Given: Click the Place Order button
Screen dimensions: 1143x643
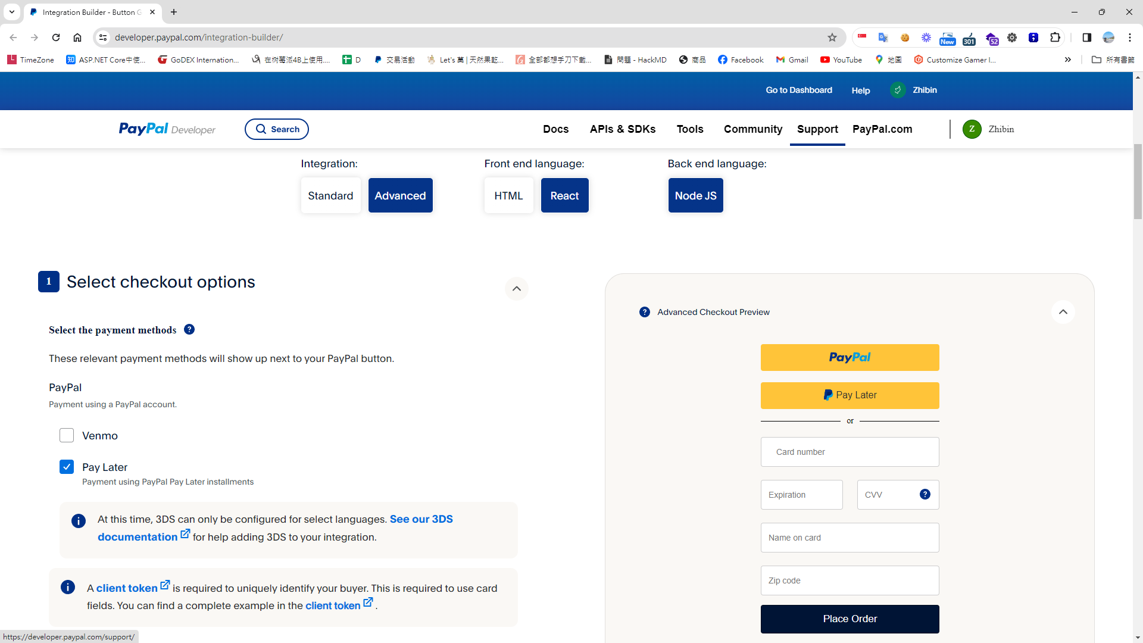Looking at the screenshot, I should tap(850, 619).
